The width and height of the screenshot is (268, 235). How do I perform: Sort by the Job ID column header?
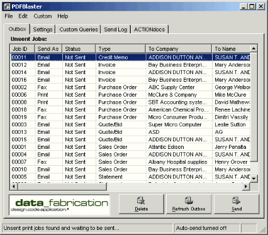click(x=23, y=49)
